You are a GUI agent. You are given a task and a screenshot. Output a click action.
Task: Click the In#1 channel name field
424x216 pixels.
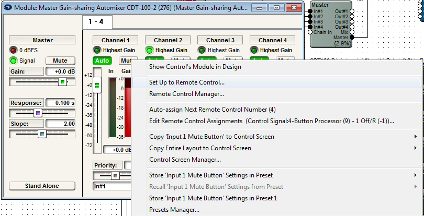pos(112,186)
